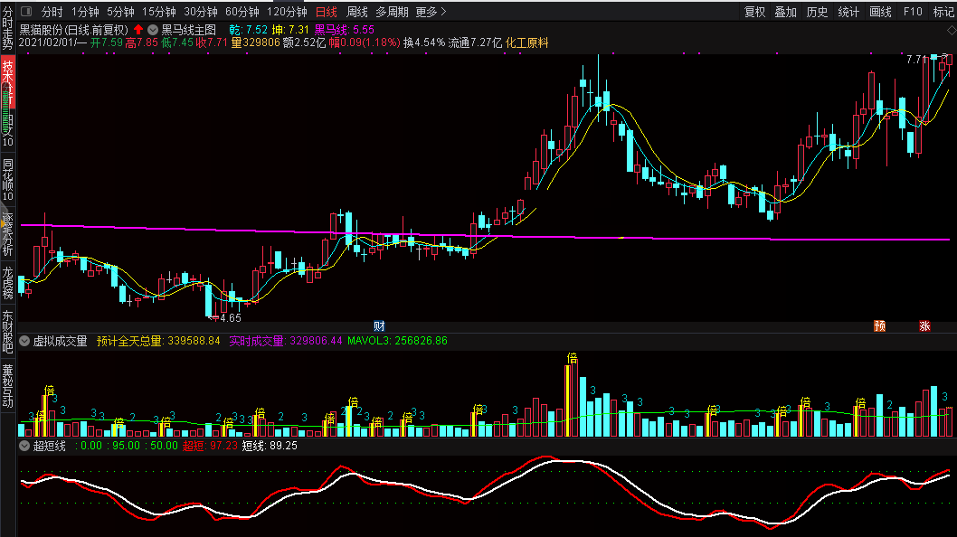
Task: Click the 4.65 lowest price label
Action: pos(230,318)
